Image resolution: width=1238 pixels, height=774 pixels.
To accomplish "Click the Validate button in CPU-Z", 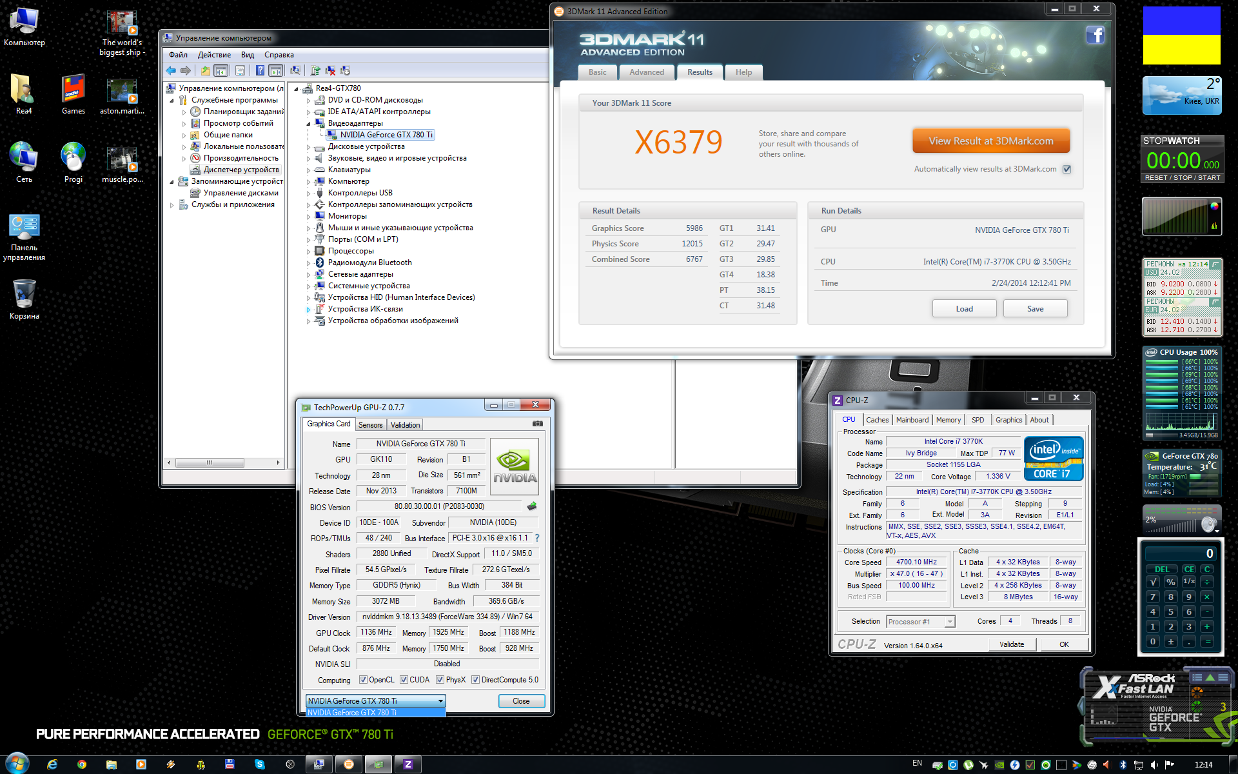I will coord(1011,644).
